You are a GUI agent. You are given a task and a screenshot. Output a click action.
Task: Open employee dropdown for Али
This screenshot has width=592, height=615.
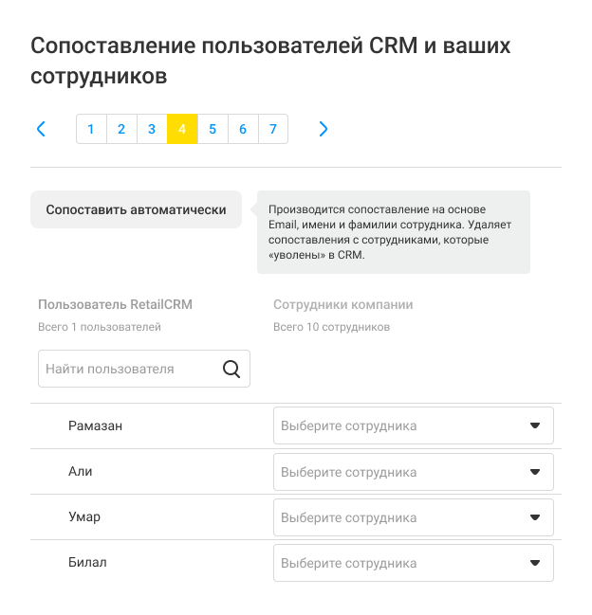tap(413, 471)
